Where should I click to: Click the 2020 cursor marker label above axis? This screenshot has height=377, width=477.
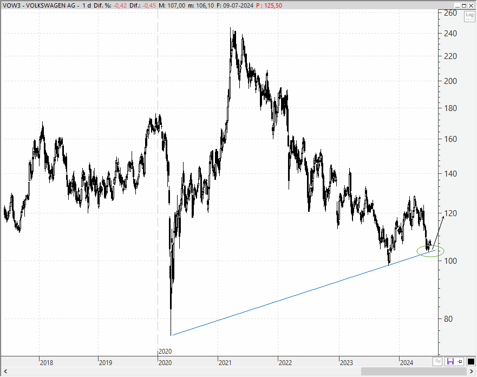[165, 352]
